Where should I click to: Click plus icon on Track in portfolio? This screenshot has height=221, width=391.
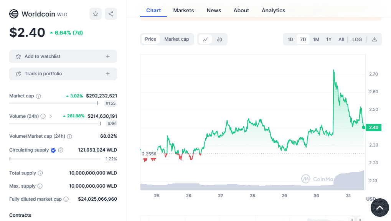108,74
